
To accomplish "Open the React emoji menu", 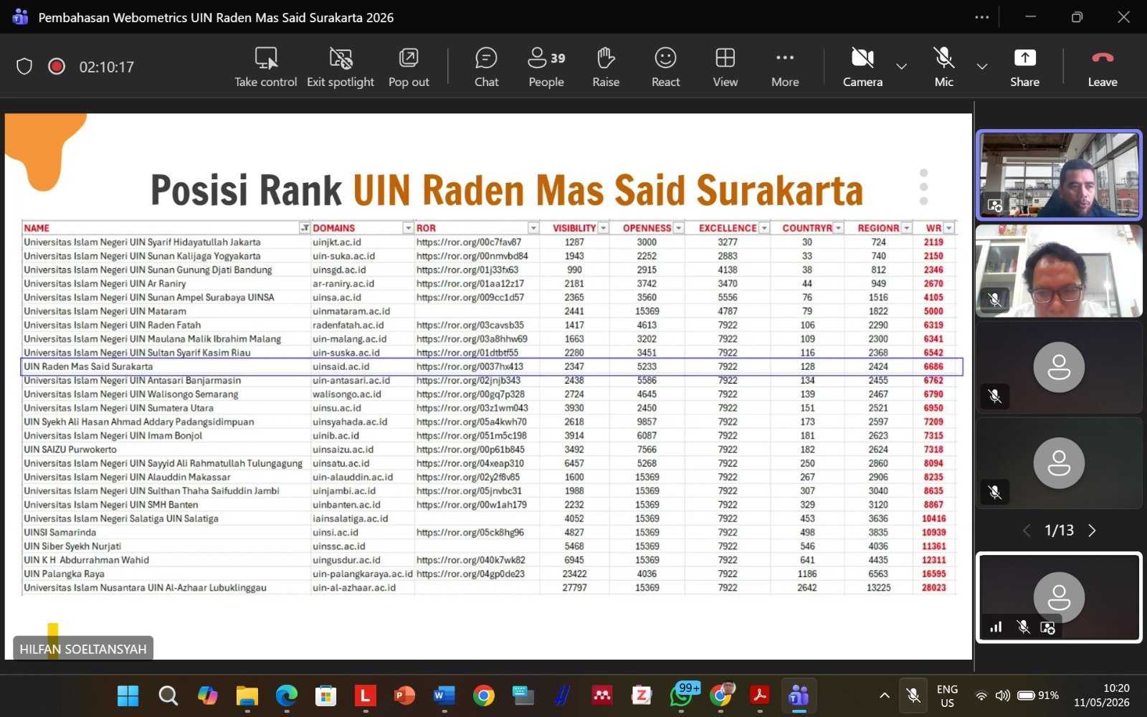I will [665, 67].
